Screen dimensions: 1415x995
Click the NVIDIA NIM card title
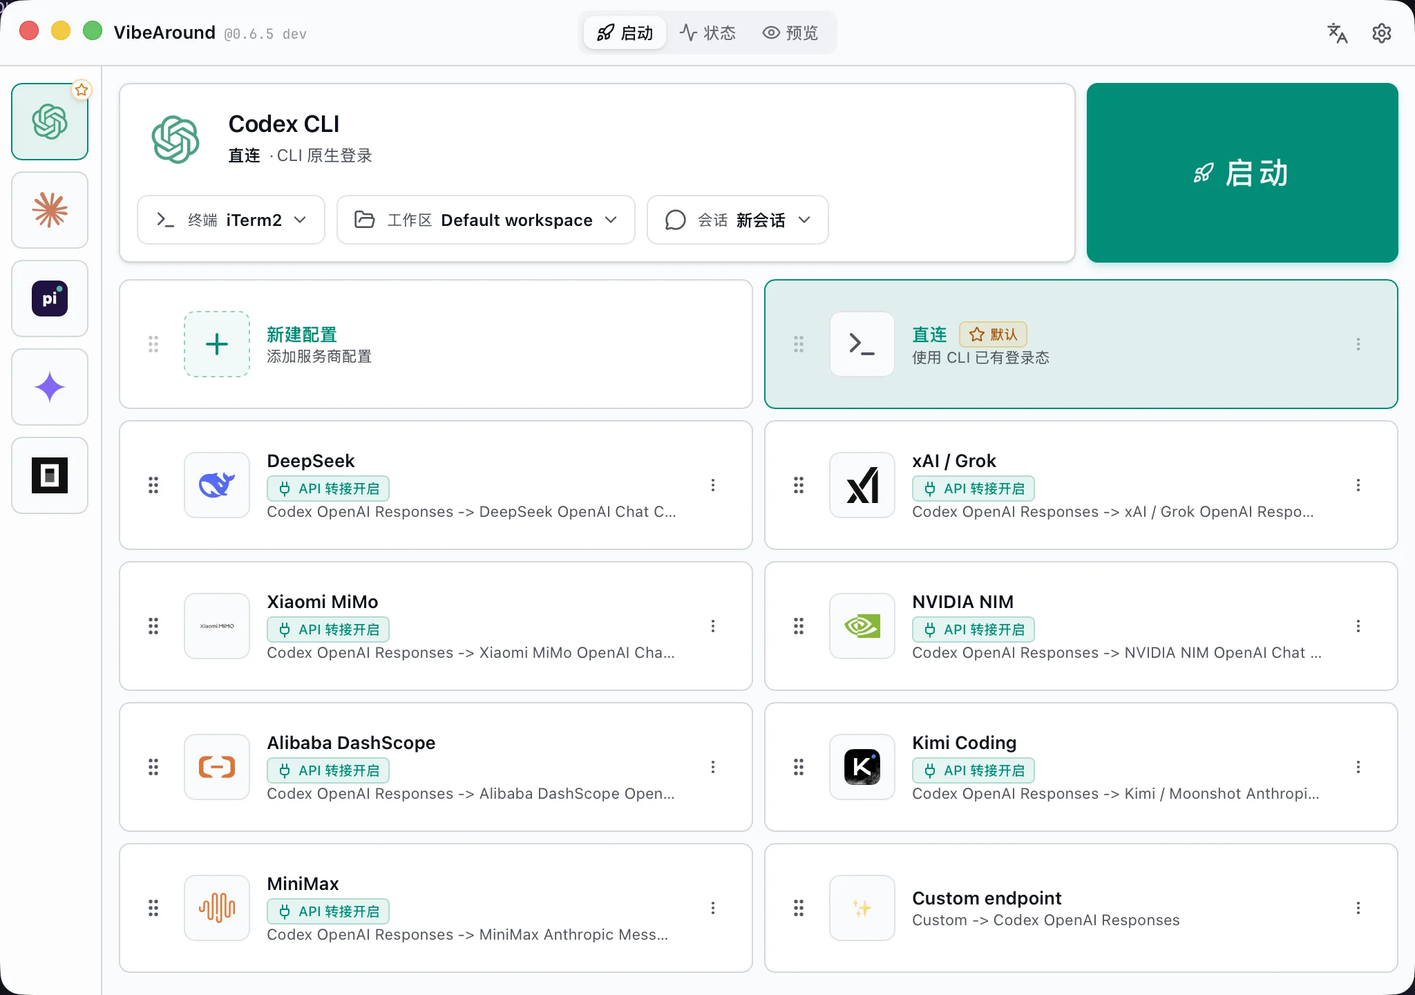[x=962, y=602]
